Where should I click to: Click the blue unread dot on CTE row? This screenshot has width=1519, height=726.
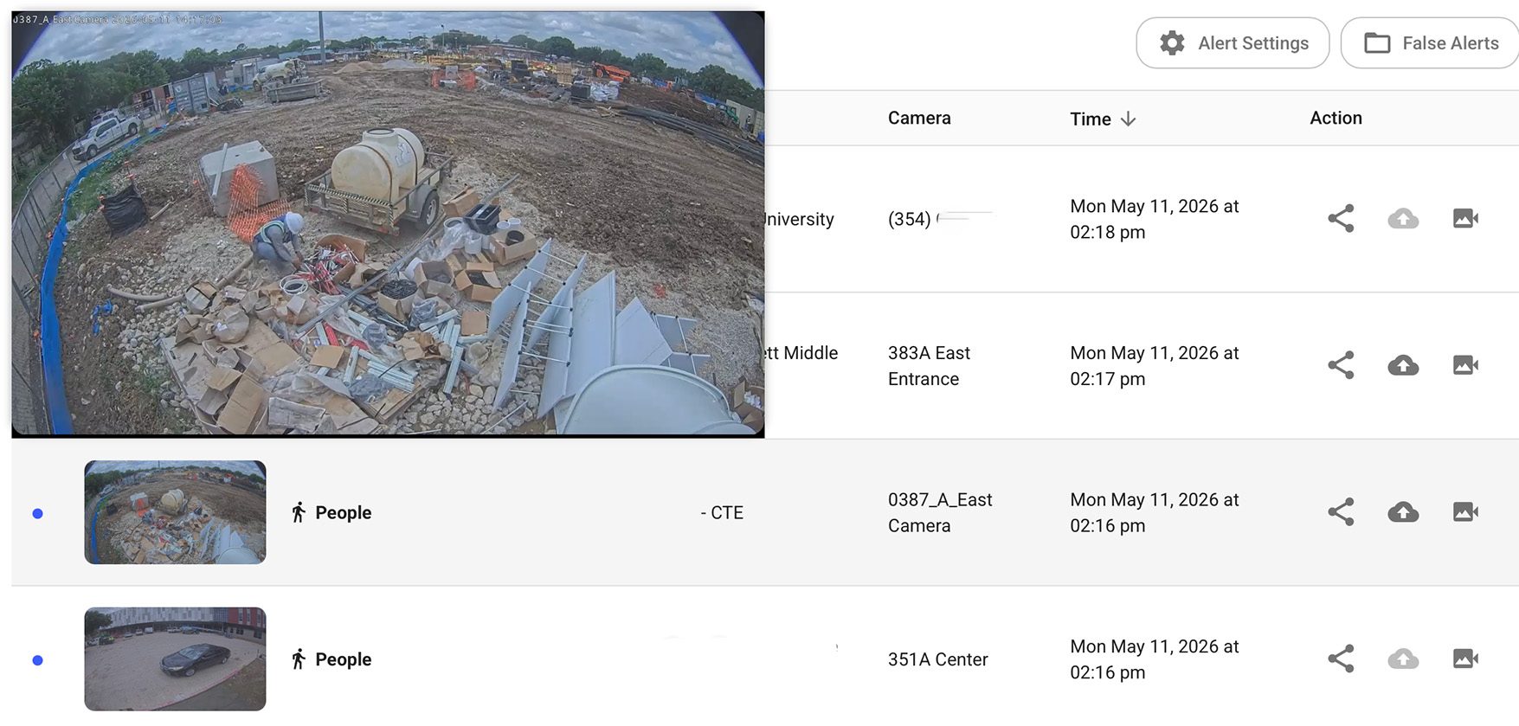pos(37,513)
